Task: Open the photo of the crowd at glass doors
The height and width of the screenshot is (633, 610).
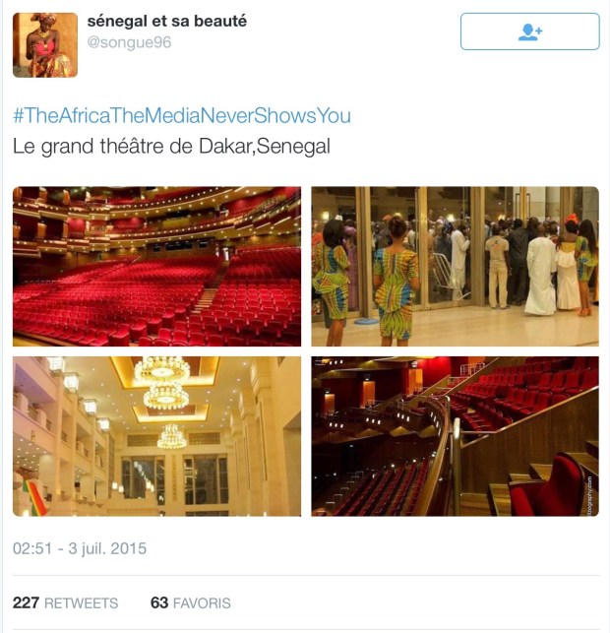Action: tap(456, 267)
